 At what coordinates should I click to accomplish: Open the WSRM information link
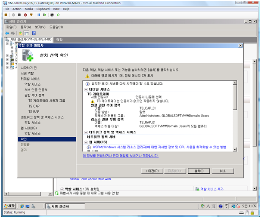(159, 147)
